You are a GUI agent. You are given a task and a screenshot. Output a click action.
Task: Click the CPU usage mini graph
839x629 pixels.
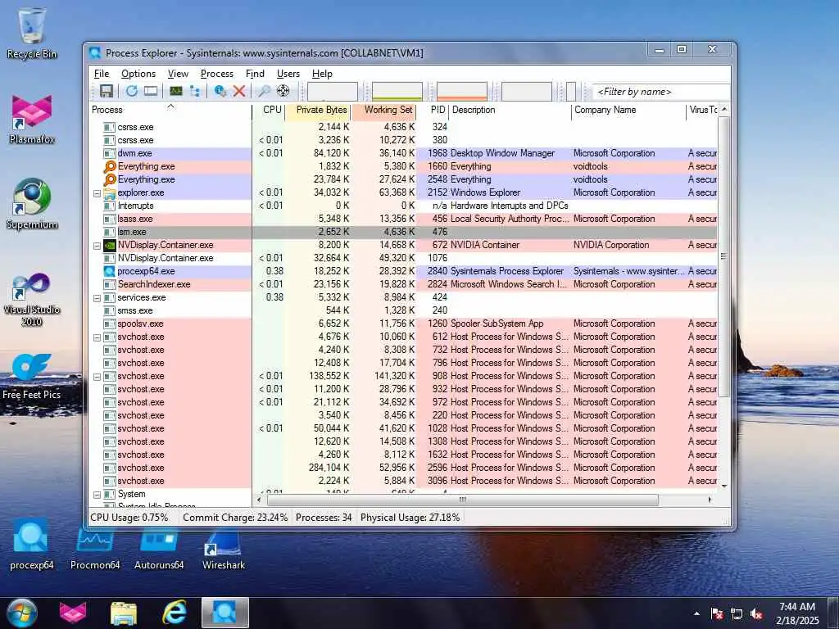point(333,92)
